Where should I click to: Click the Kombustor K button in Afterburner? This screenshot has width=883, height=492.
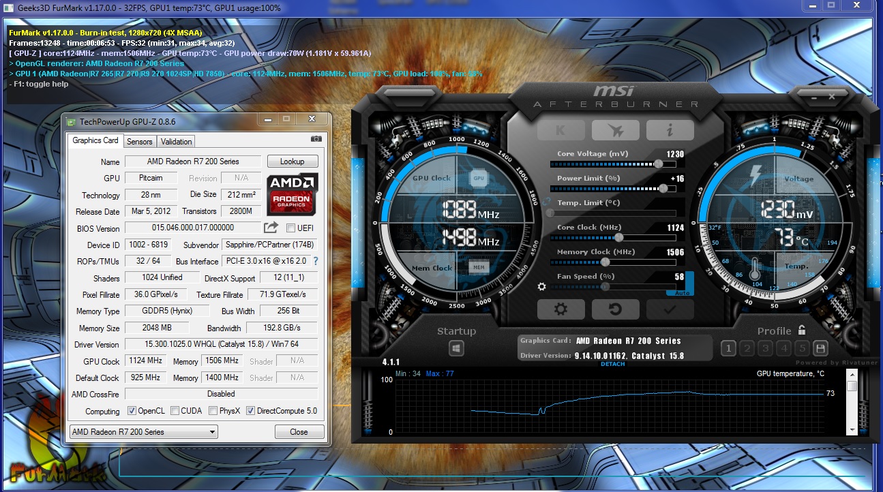point(560,130)
